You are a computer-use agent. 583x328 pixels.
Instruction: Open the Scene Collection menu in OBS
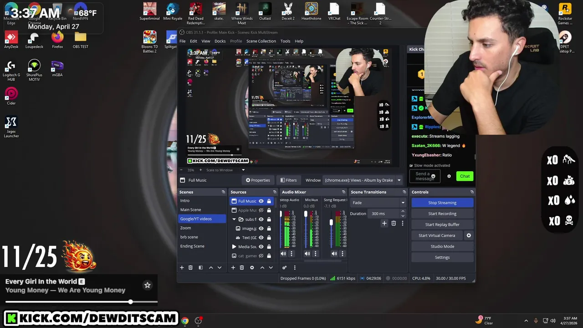click(x=261, y=41)
